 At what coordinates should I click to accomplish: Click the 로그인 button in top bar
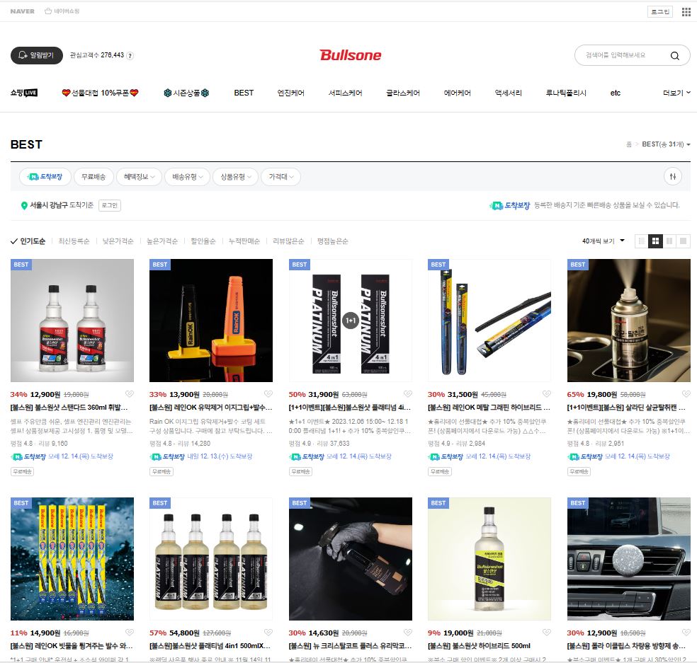point(660,12)
